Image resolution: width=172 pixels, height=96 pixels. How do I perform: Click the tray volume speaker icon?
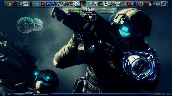pyautogui.click(x=165, y=94)
